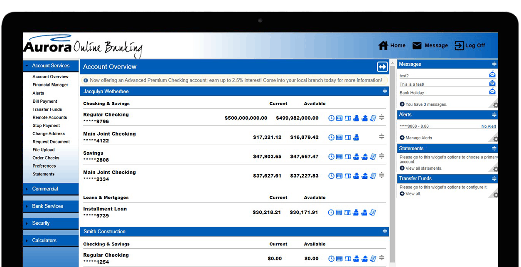Click the down-arrow tray icon for Main Joint Checking 4122
521x267 pixels.
356,137
